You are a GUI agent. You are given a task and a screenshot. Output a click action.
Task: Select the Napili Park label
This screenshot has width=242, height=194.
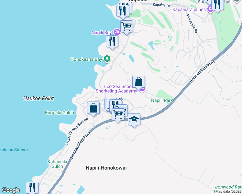(162, 100)
